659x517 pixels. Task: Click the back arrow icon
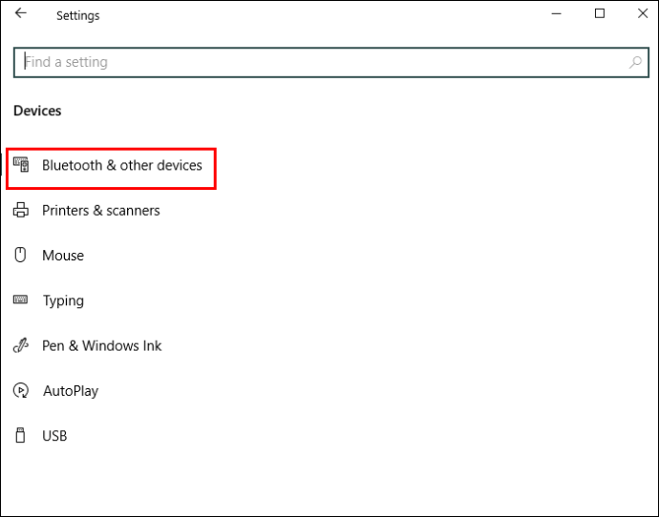[21, 14]
